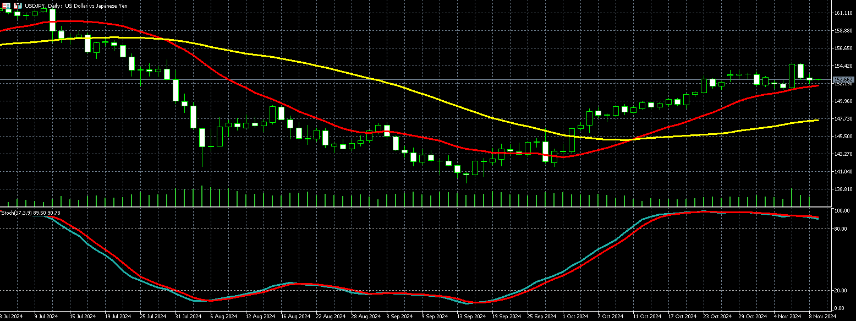Select the current price label 152.662
856x321 pixels.
click(843, 80)
